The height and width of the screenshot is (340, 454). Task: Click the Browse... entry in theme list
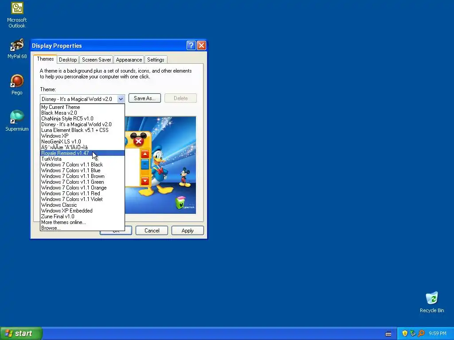coord(82,228)
